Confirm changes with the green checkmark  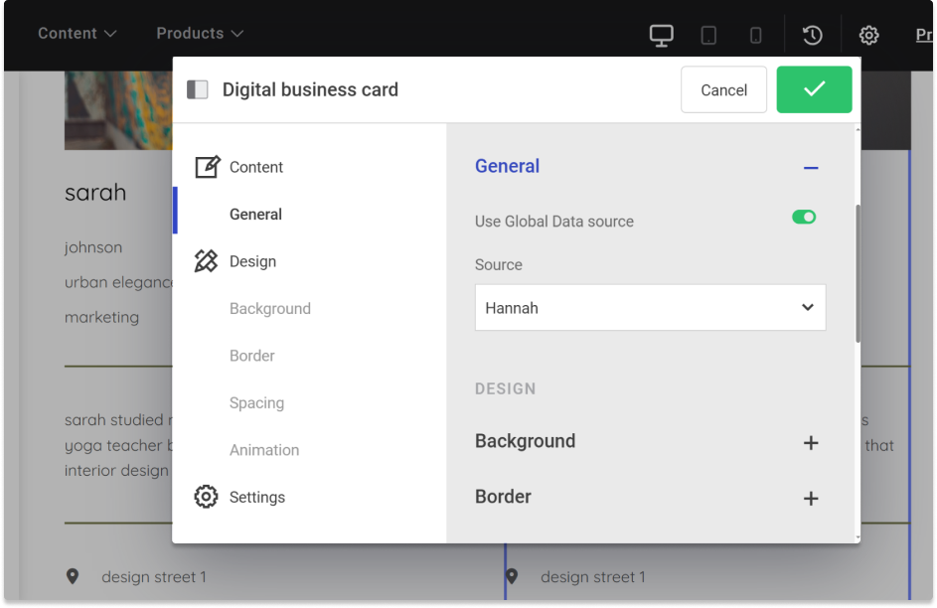tap(814, 89)
